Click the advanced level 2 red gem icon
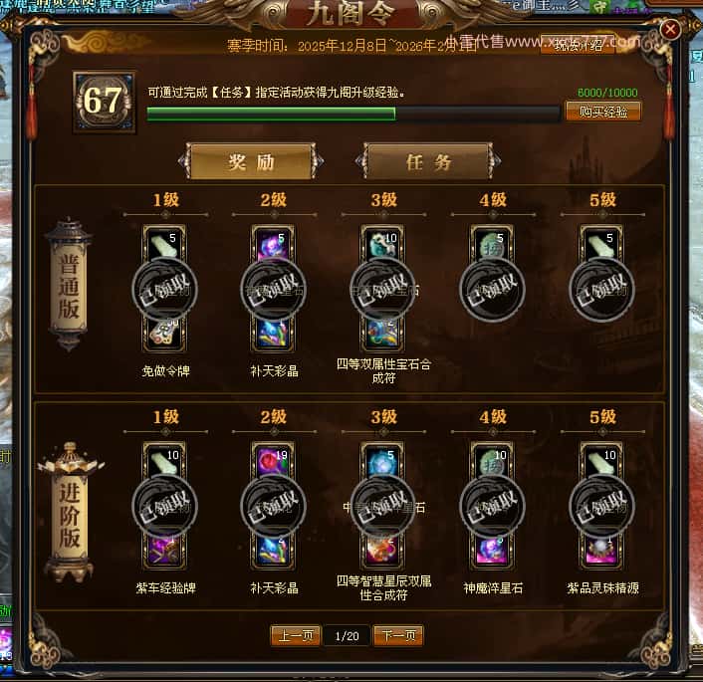The height and width of the screenshot is (682, 703). 273,462
